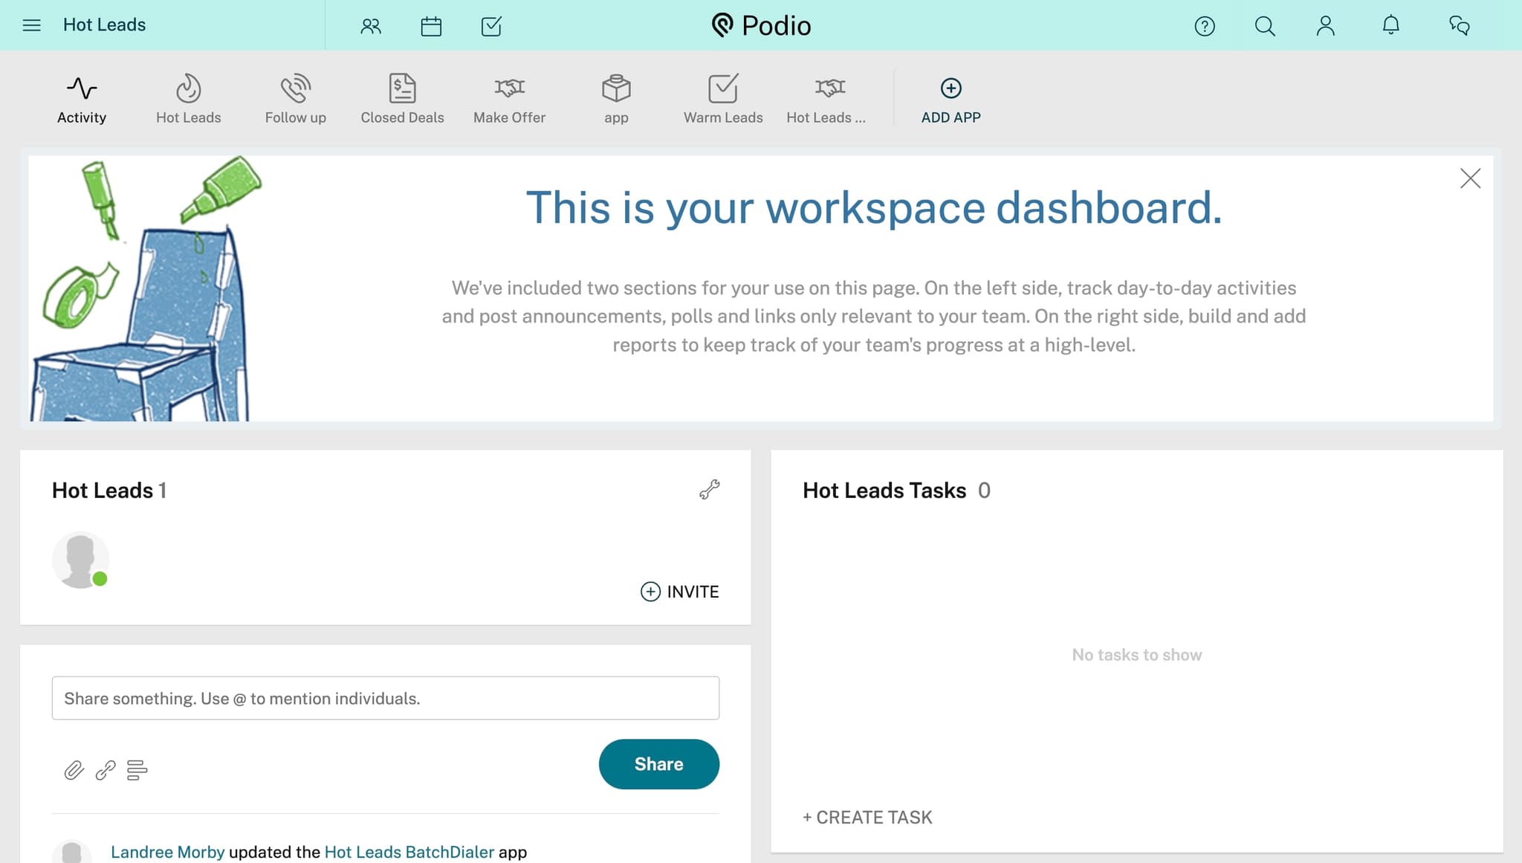The height and width of the screenshot is (863, 1522).
Task: Open member settings with the wrench icon
Action: 710,490
